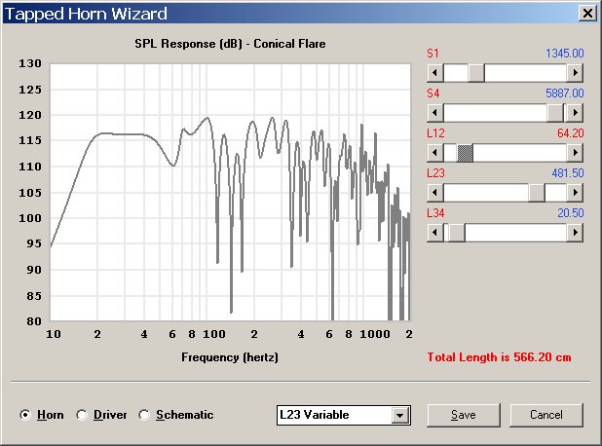The width and height of the screenshot is (602, 446).
Task: Increase L12 with right arrow
Action: tap(575, 153)
